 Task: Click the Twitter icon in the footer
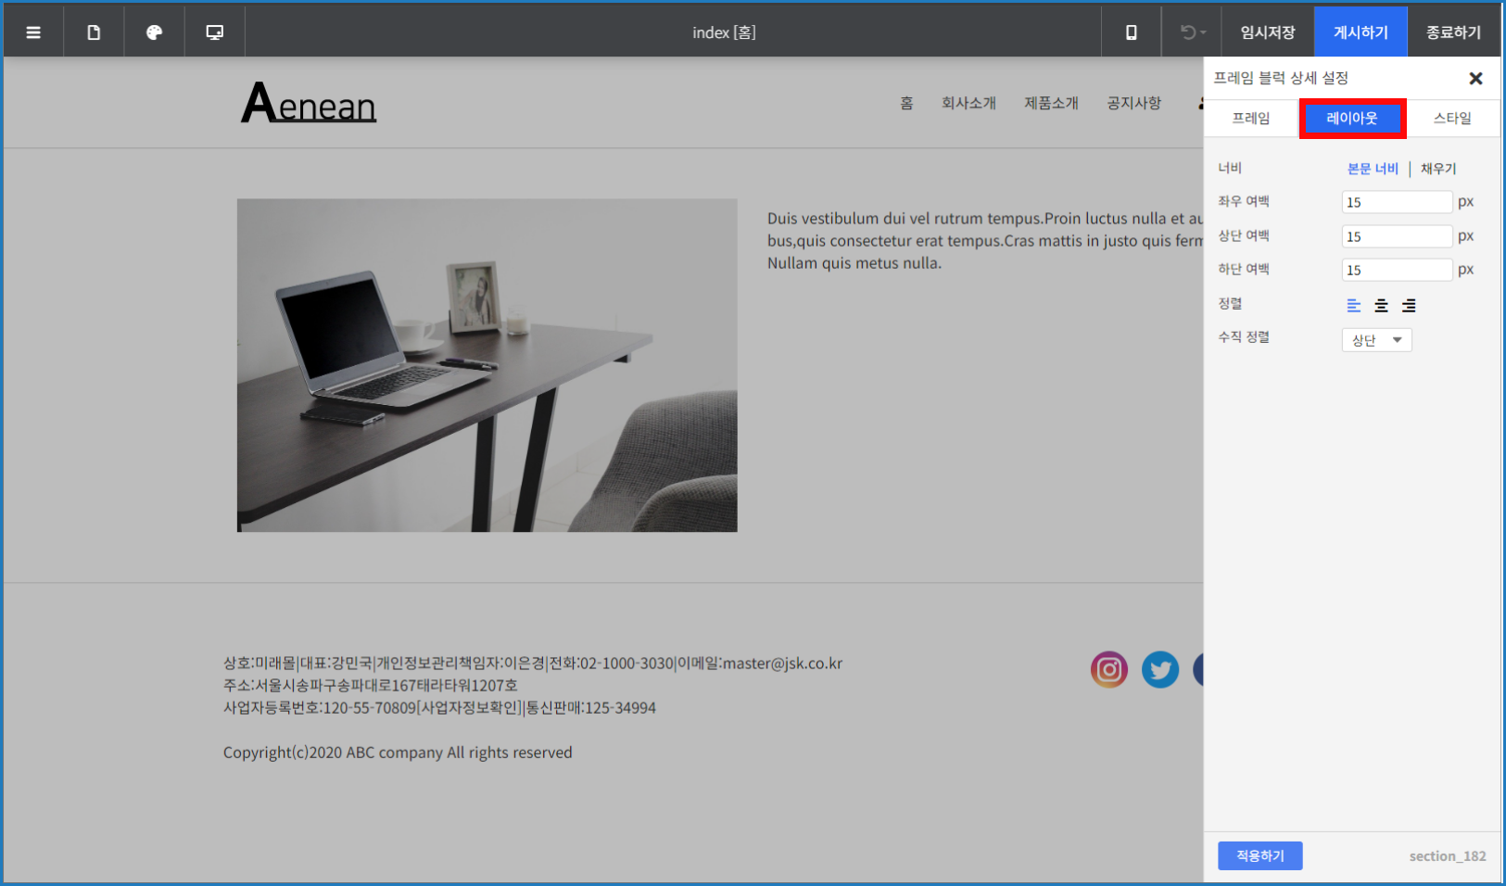pyautogui.click(x=1159, y=669)
